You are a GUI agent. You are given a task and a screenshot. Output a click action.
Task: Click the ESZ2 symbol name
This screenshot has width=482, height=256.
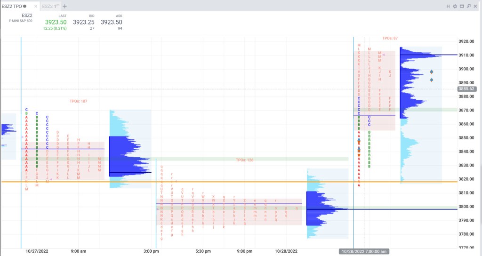(27, 16)
